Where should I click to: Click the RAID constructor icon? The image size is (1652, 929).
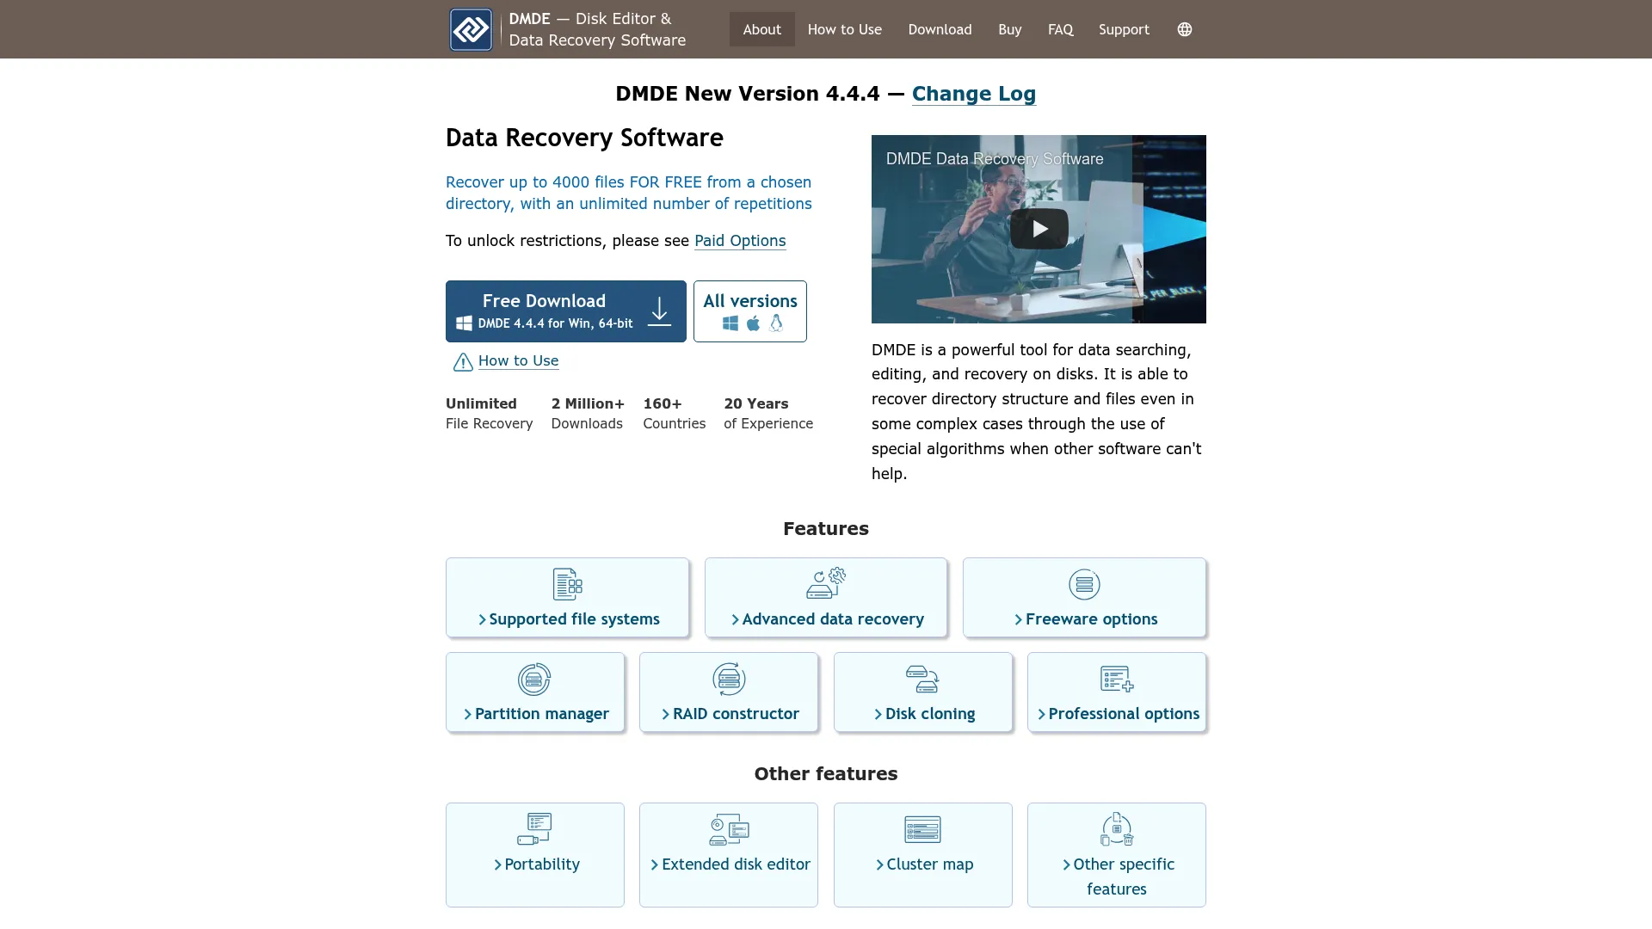point(729,679)
